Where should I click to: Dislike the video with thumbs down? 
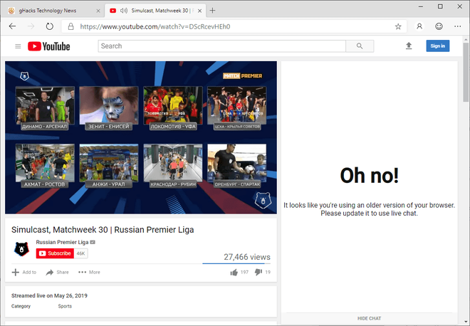coord(258,272)
